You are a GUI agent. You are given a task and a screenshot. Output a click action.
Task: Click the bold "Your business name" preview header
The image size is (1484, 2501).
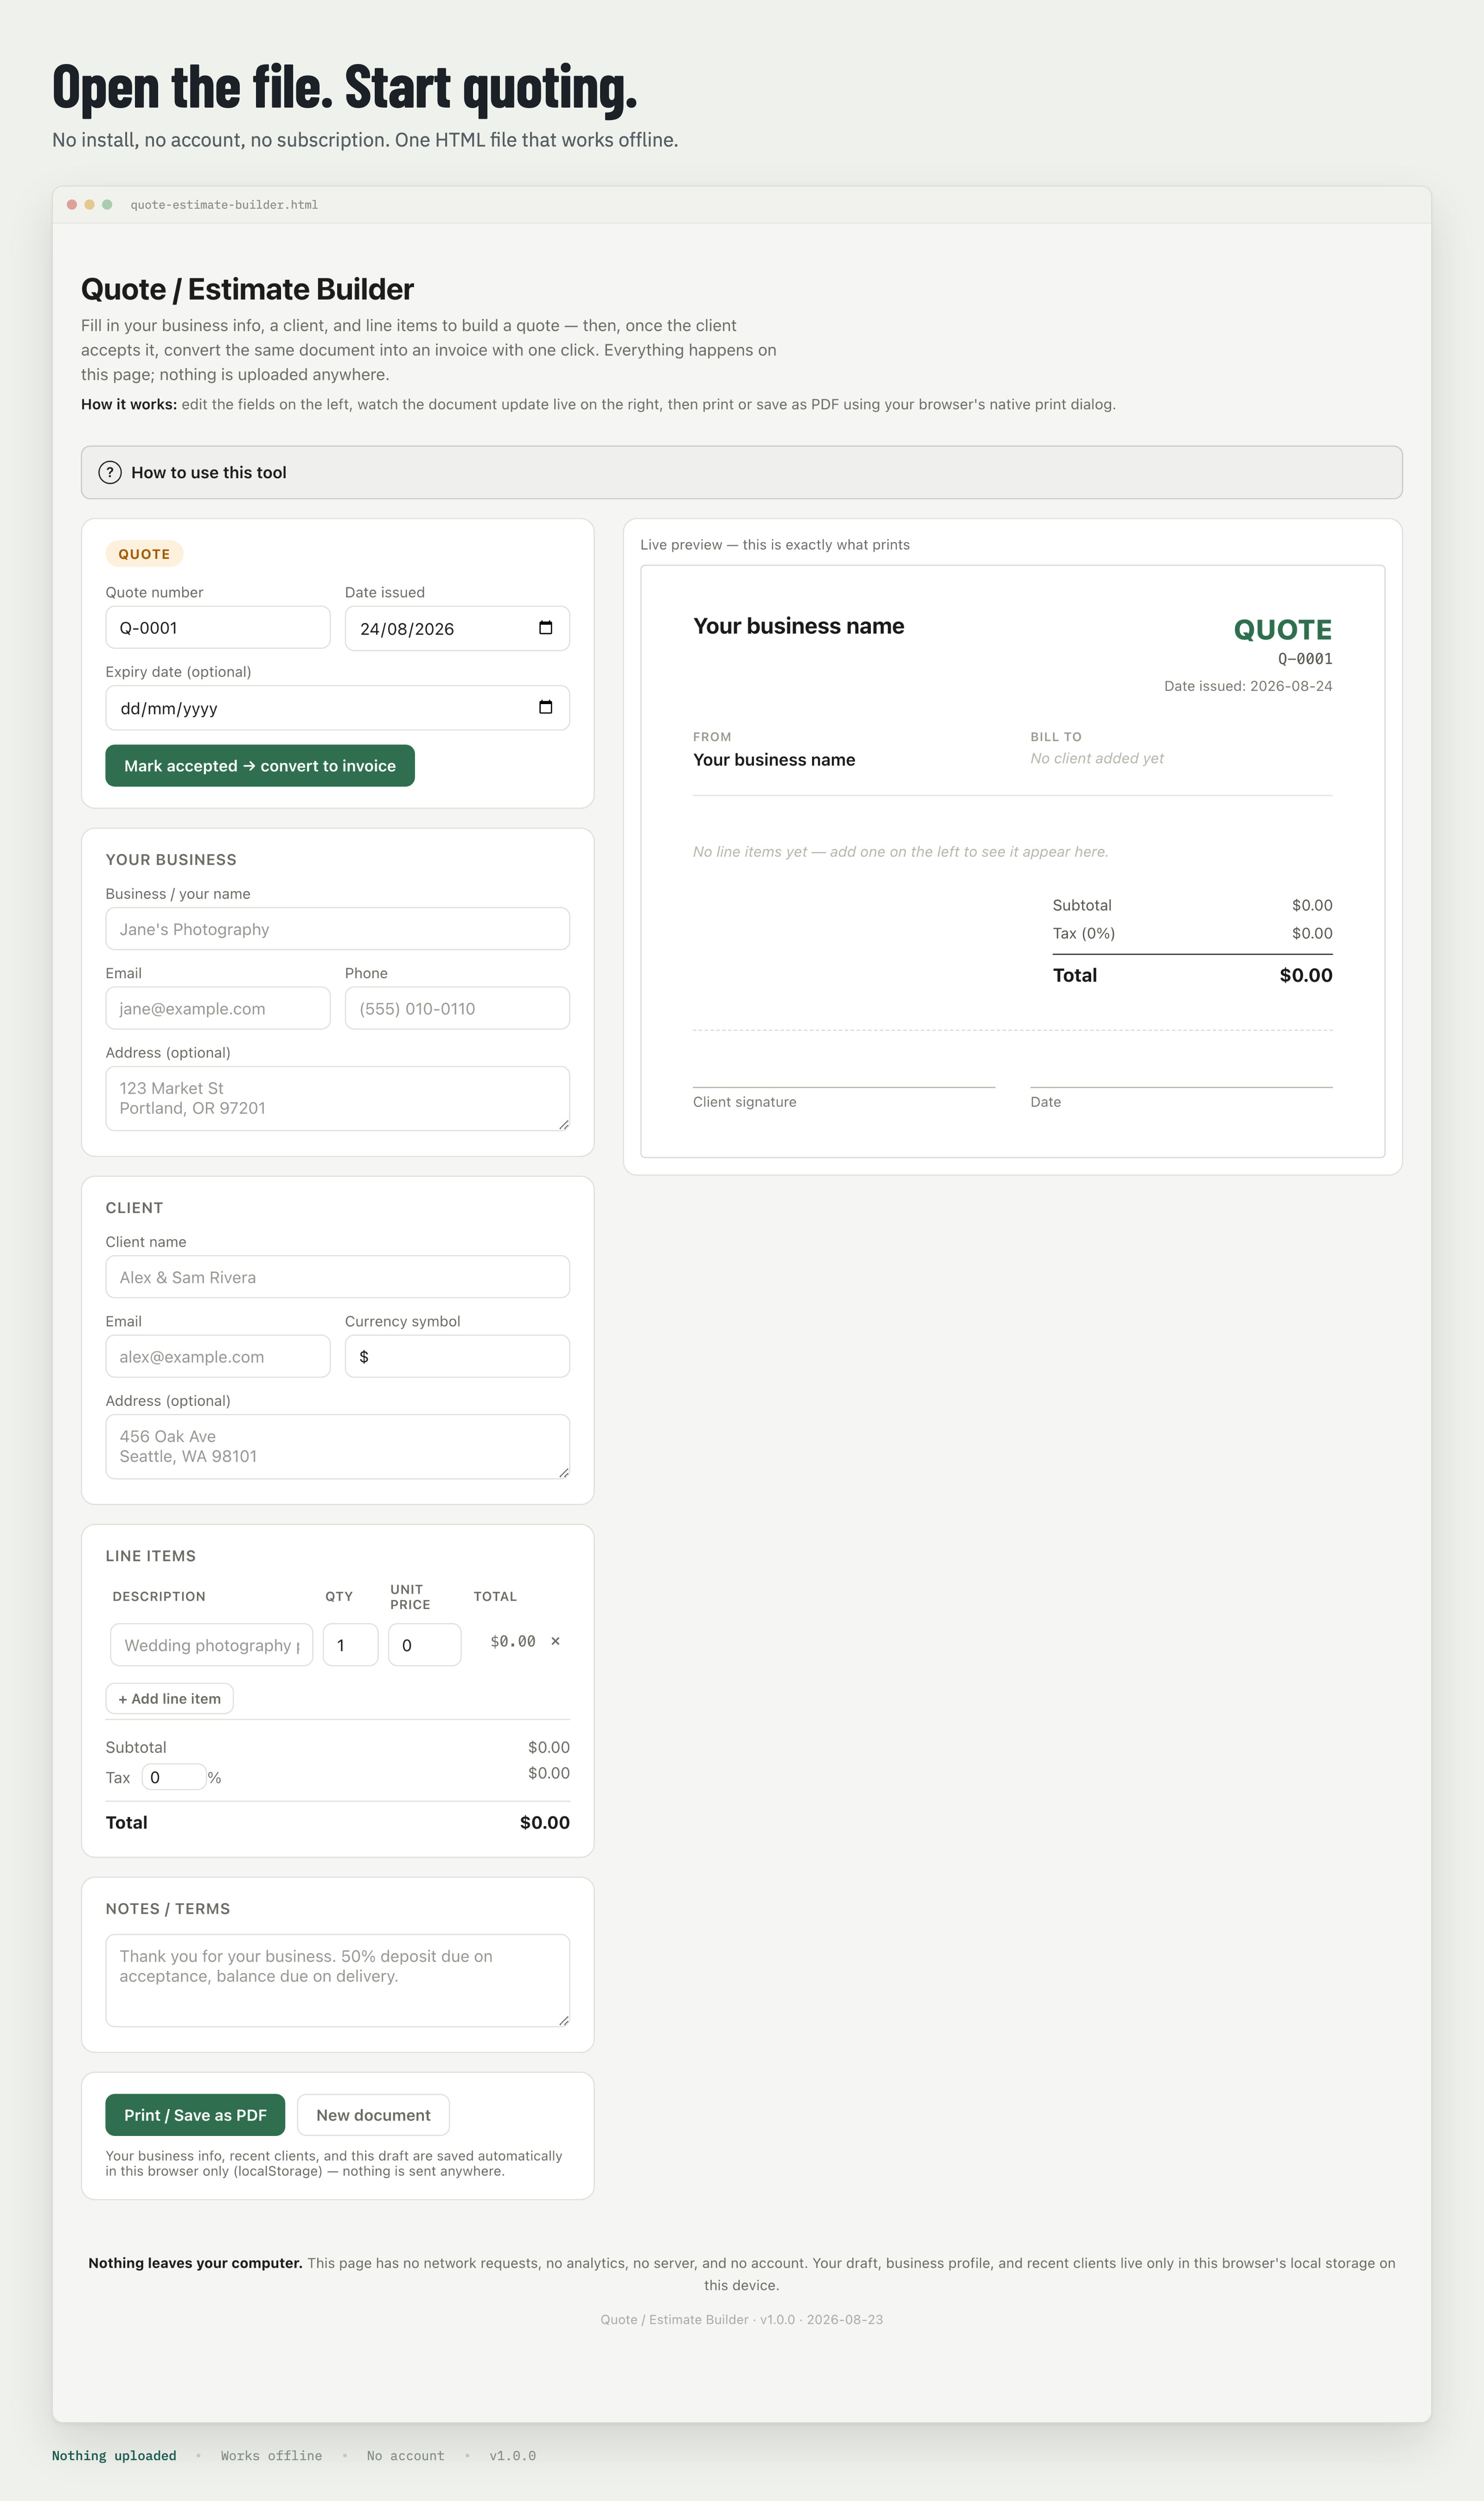798,626
